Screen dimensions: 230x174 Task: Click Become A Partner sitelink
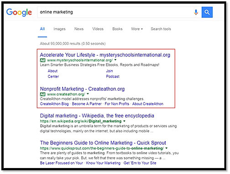click(87, 104)
